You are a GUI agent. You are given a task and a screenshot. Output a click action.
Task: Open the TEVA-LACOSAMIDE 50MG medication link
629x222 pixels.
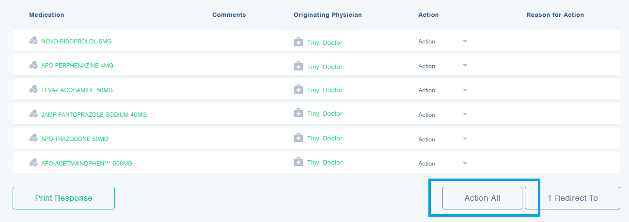pos(77,90)
